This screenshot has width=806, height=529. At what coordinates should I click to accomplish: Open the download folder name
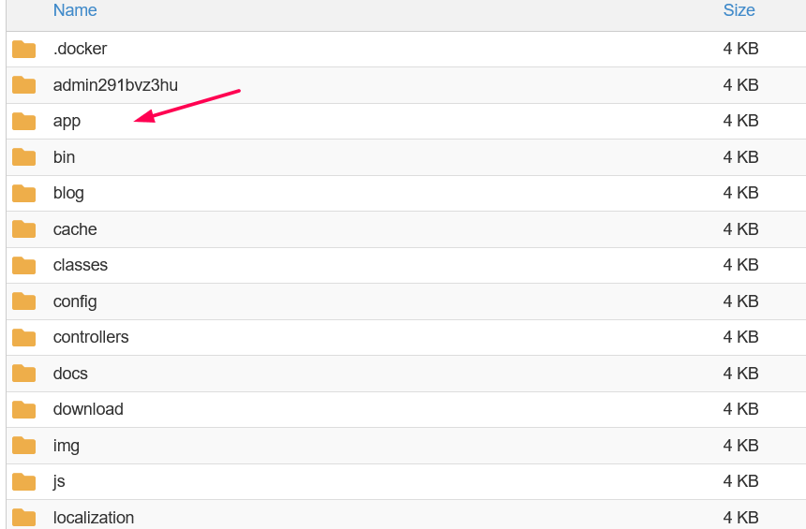click(88, 409)
